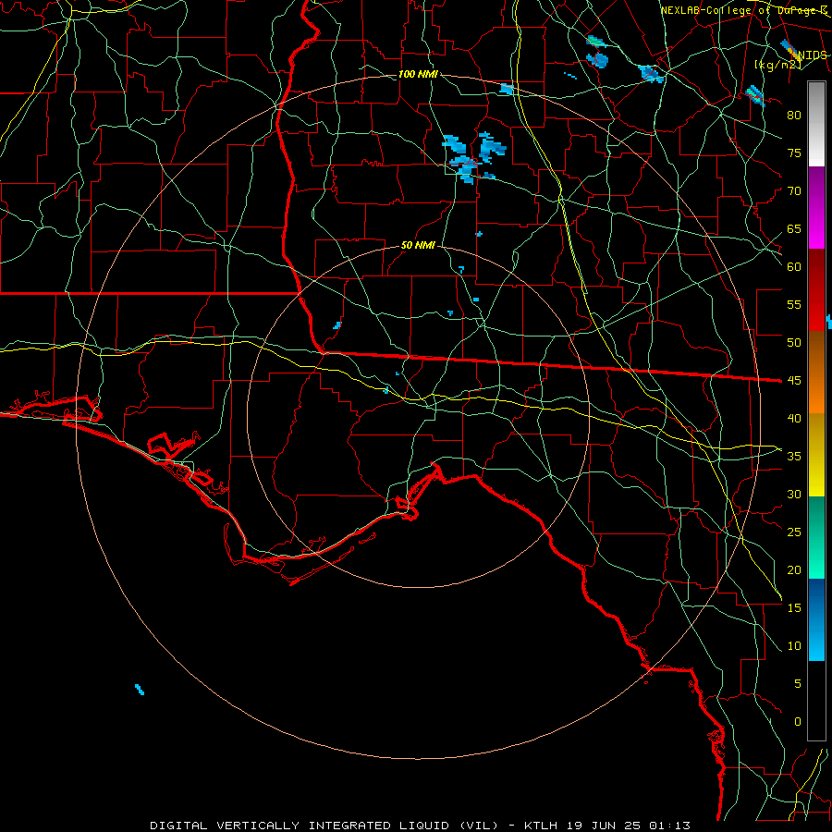Click the "NIDS" label above the color scale
Image resolution: width=832 pixels, height=832 pixels.
813,55
